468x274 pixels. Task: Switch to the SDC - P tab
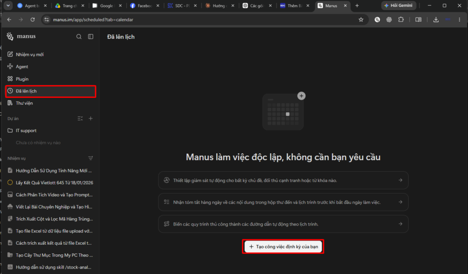(182, 5)
